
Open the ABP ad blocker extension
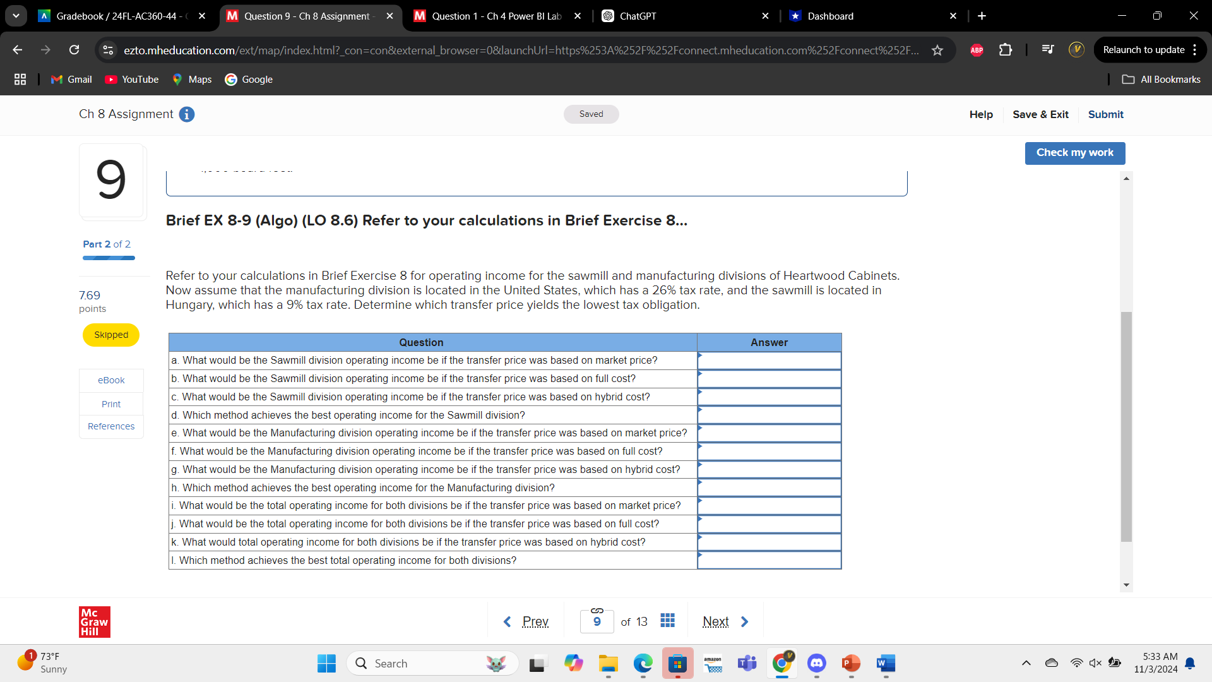click(x=977, y=50)
